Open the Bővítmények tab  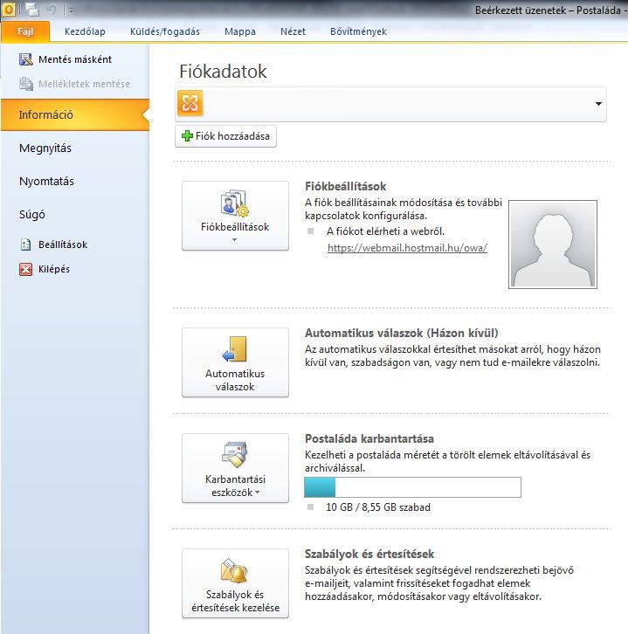point(358,31)
